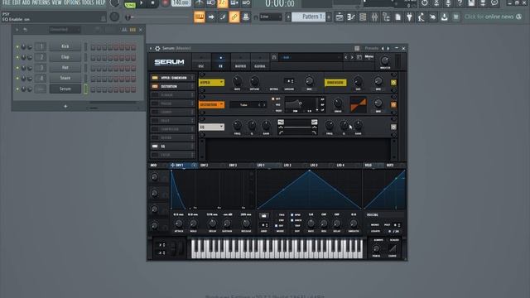Open the Line snap dropdown
Screen dimensions: 530x298
[271, 17]
